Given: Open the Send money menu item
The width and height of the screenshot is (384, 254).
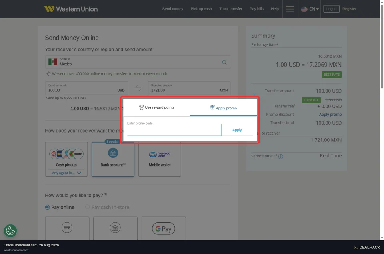Looking at the screenshot, I should tap(173, 9).
